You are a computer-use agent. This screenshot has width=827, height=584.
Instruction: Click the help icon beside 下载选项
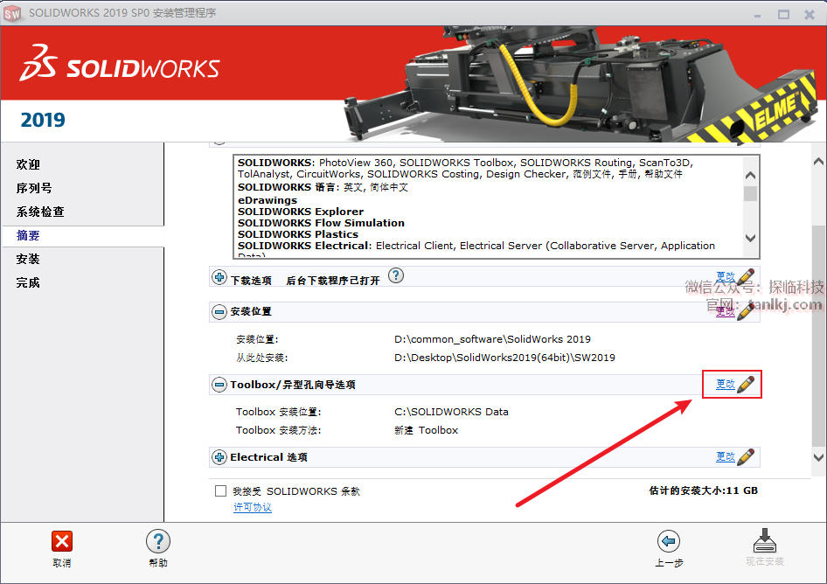tap(395, 275)
